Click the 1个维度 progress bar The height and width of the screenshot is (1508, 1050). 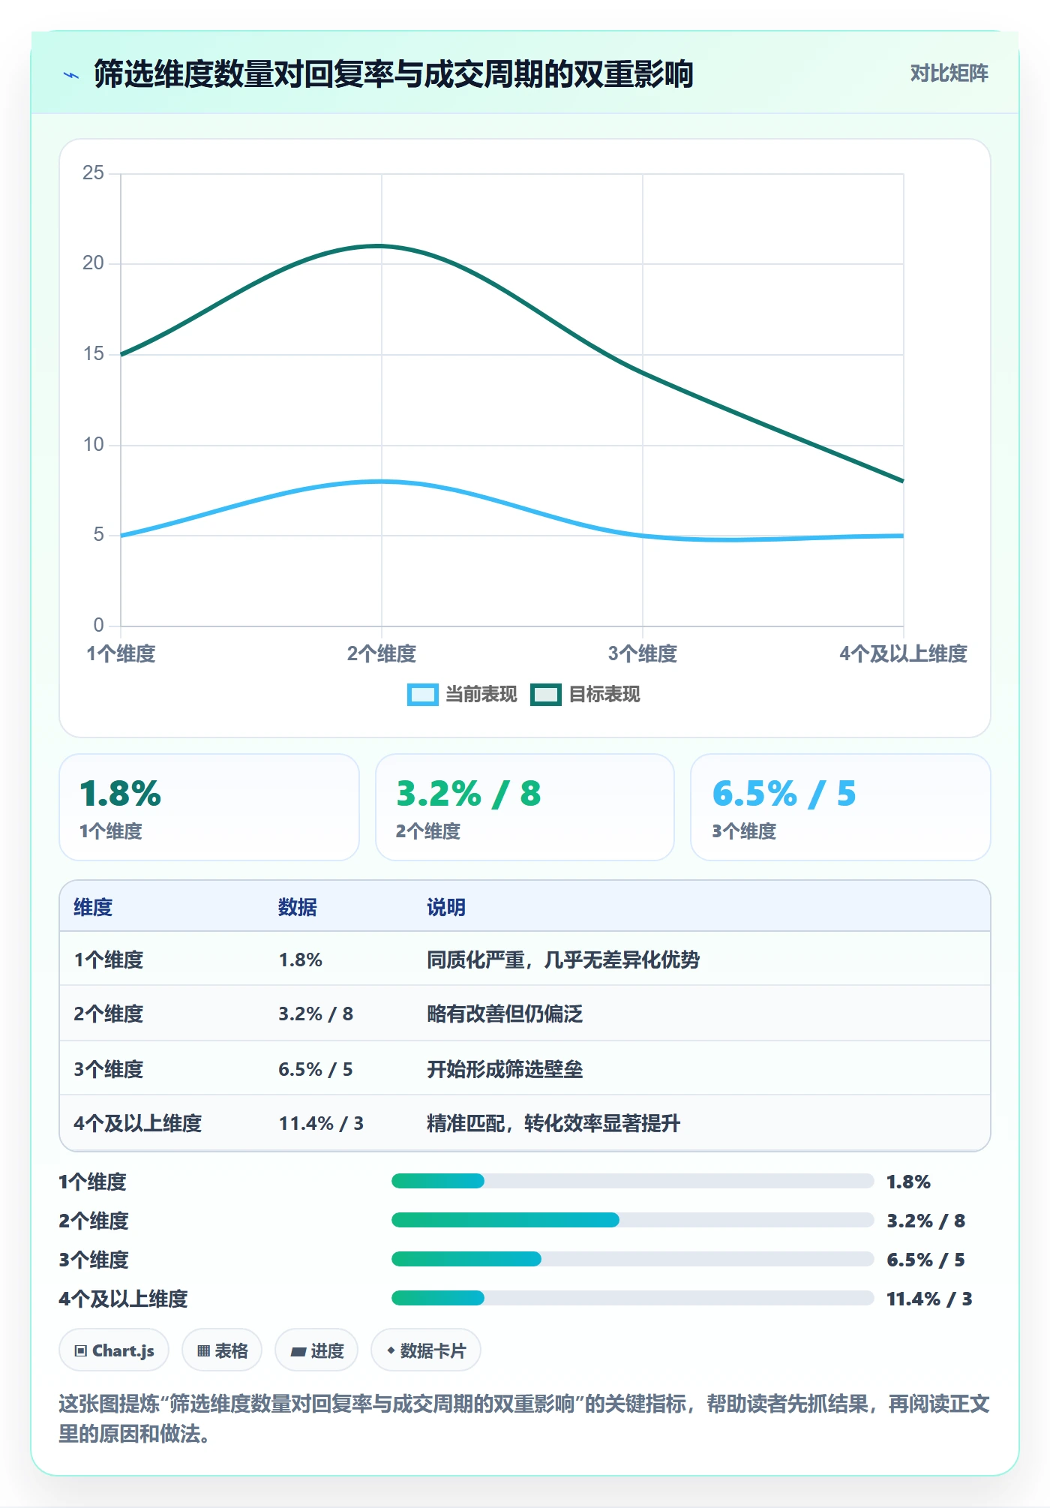(632, 1181)
